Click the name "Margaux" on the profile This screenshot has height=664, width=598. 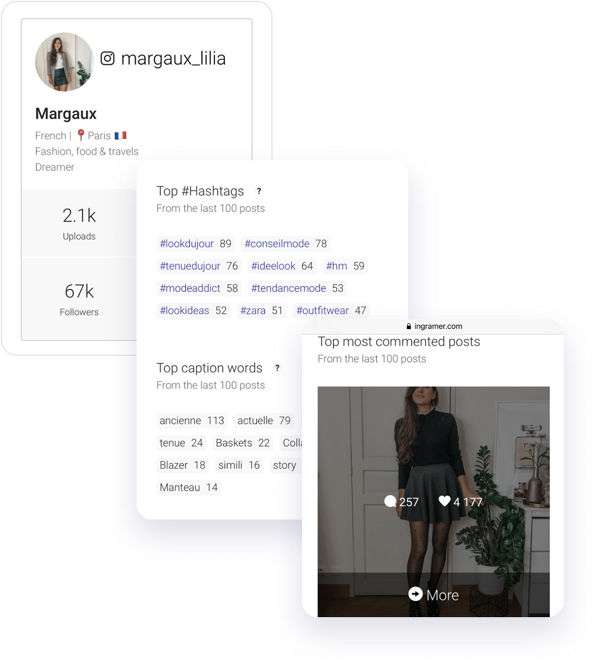66,114
